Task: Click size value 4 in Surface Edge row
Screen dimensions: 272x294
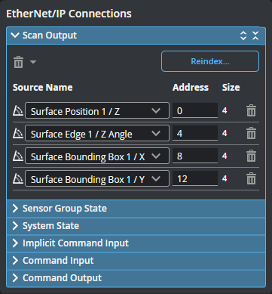Action: click(225, 133)
